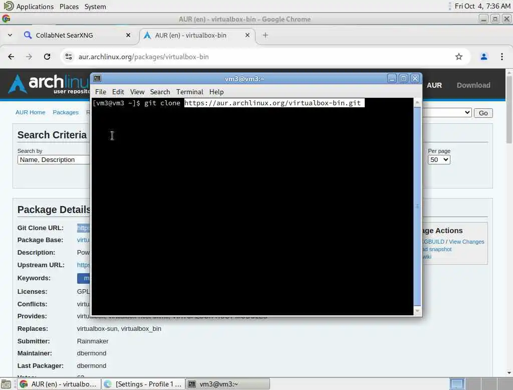Screen dimensions: 513x390
Task: Open Packages link in AUR nav
Action: pyautogui.click(x=66, y=112)
